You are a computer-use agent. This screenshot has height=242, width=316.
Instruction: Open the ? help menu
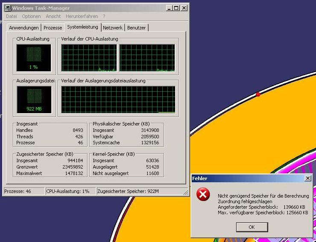tap(104, 16)
